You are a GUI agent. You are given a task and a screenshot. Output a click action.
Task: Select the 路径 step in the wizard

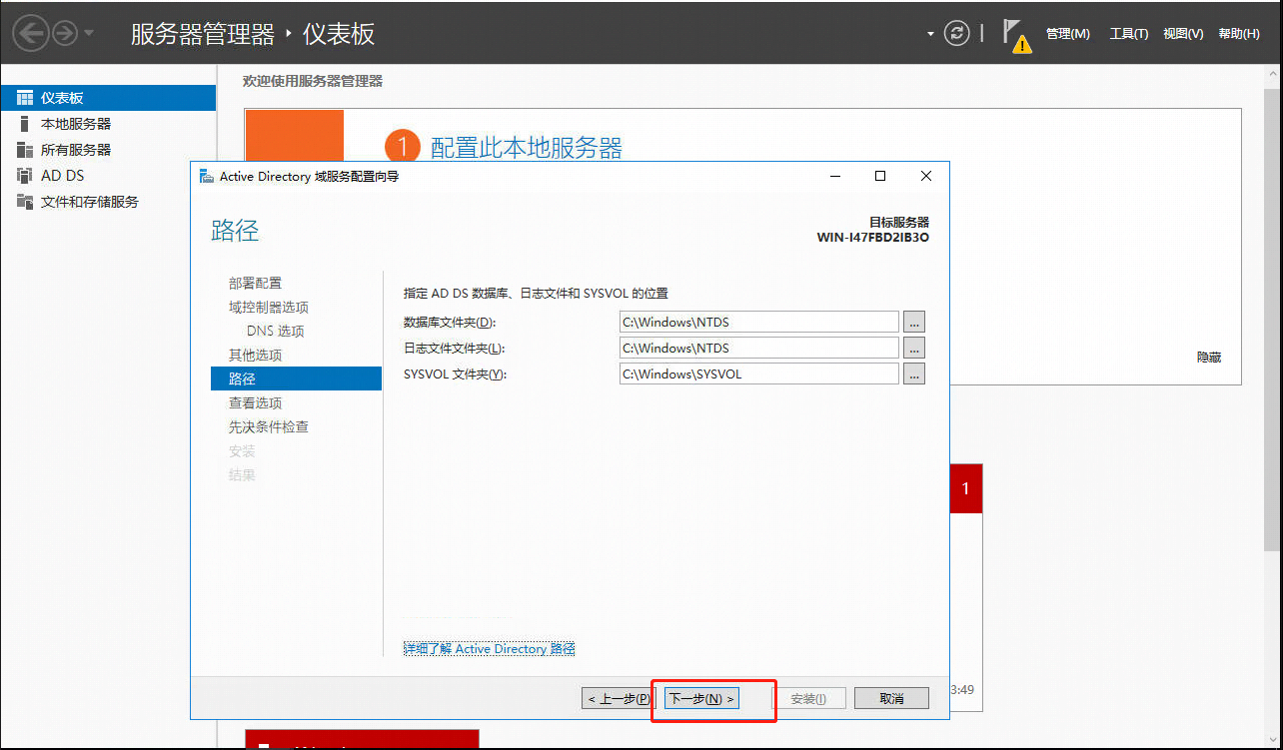click(296, 378)
